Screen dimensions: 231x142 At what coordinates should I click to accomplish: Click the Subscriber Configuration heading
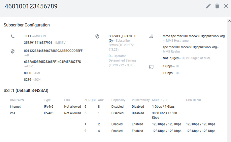[27, 25]
